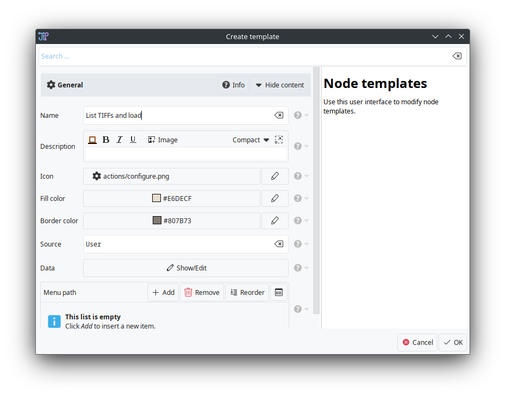
Task: Open the Menu path list options icon
Action: [x=279, y=293]
